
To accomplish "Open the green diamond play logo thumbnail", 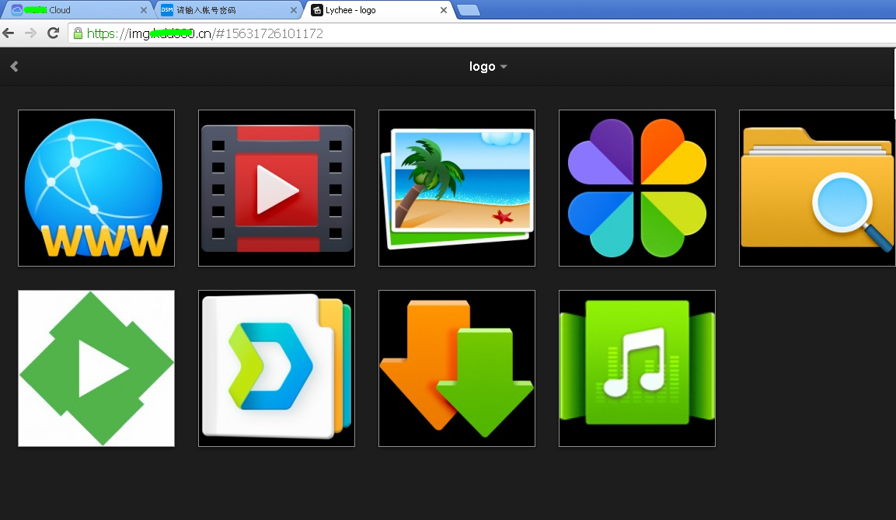I will [96, 368].
